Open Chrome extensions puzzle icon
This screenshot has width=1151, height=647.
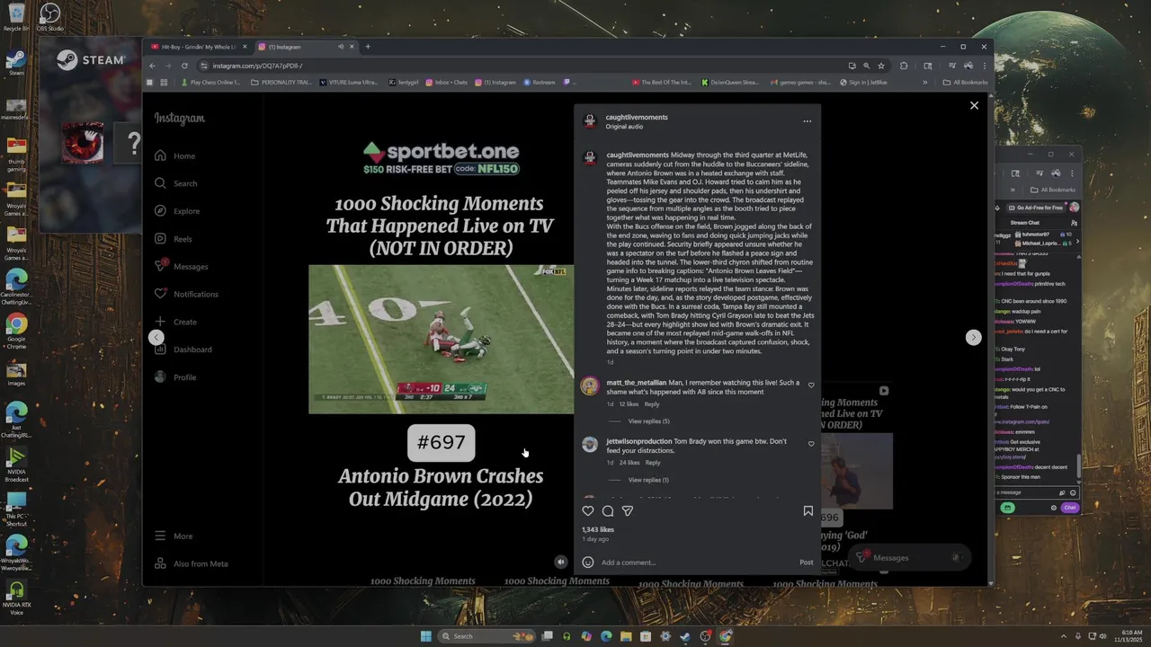pyautogui.click(x=904, y=66)
